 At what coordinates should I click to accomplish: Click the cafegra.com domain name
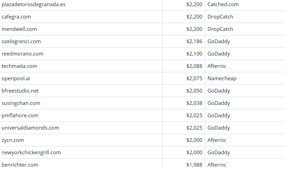point(16,17)
